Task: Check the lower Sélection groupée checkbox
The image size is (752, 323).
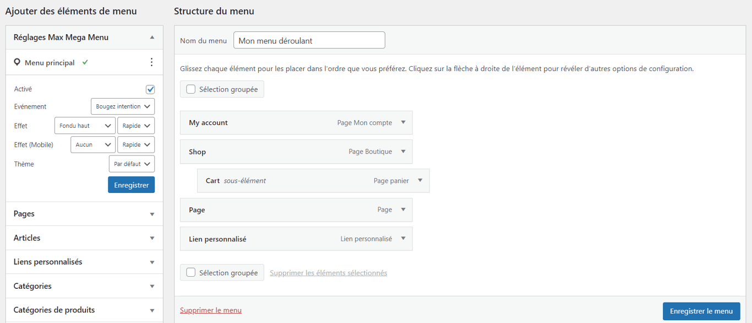Action: pos(190,272)
